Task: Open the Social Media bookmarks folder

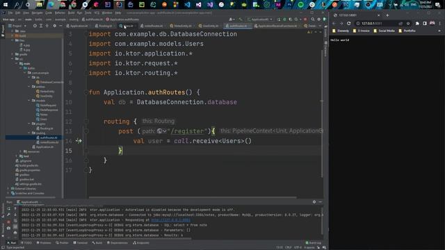Action: pyautogui.click(x=384, y=31)
